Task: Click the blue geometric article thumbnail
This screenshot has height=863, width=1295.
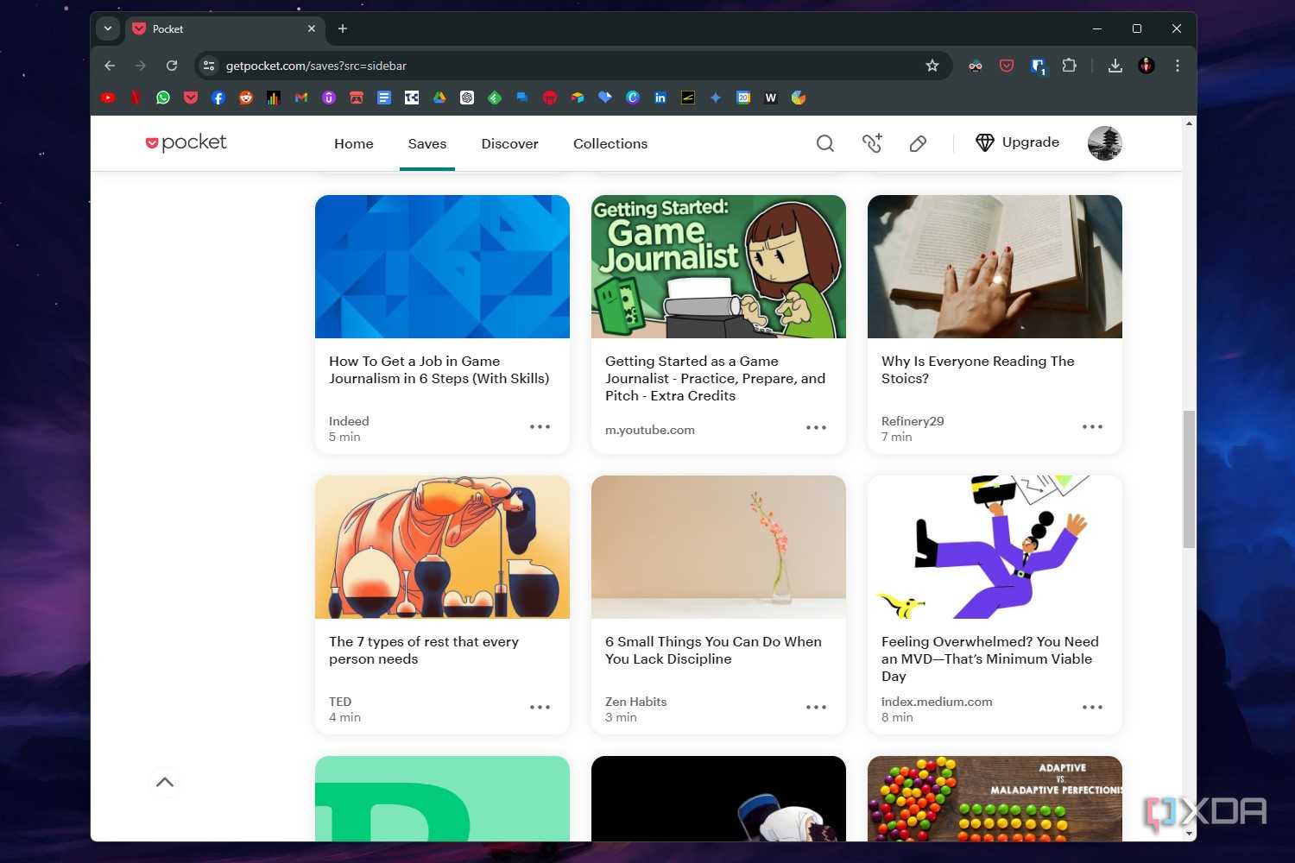Action: 442,267
